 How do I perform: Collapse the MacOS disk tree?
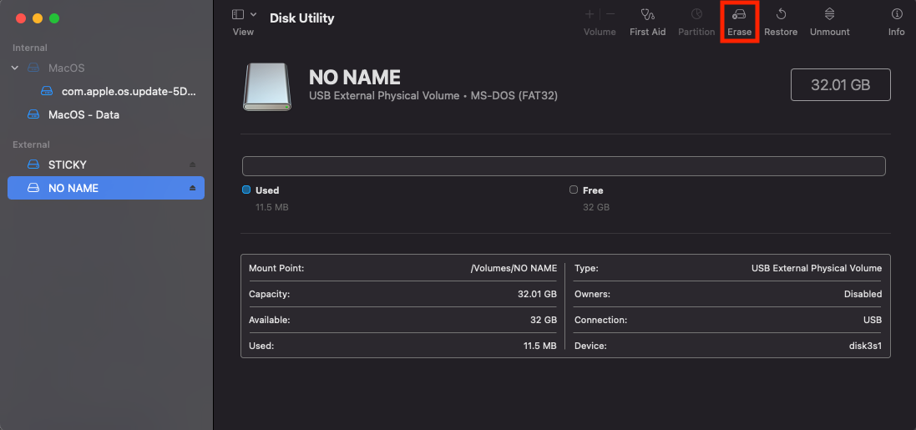(15, 68)
